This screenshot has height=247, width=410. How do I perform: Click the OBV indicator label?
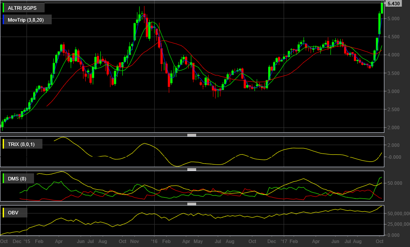[13, 213]
